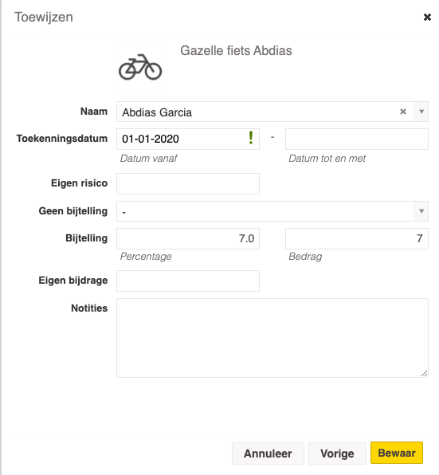Click the Geen bijtelling dropdown arrow

(x=421, y=211)
